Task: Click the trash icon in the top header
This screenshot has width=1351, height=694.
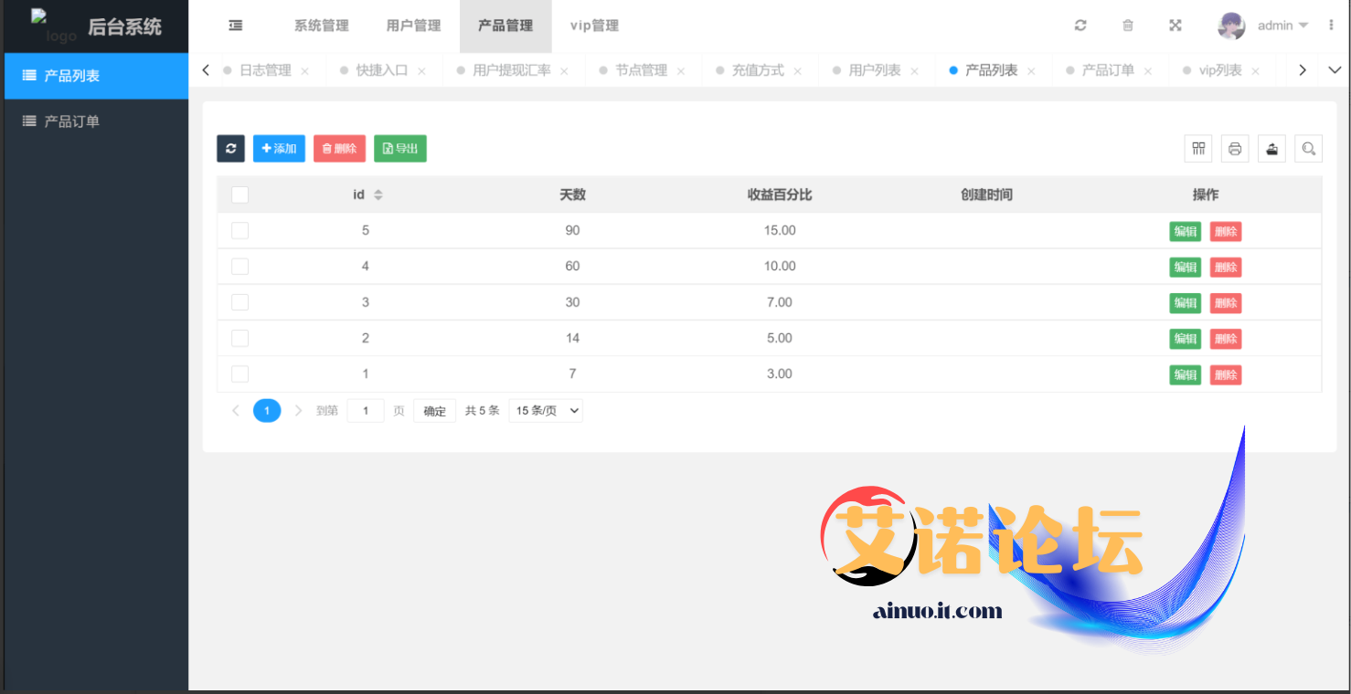Action: point(1128,26)
